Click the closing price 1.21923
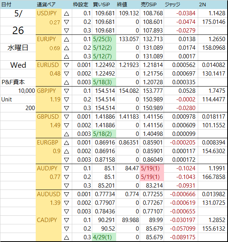 129,65
